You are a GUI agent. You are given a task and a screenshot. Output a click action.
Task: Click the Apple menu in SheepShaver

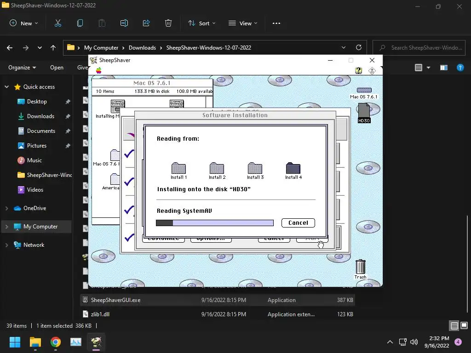coord(98,70)
